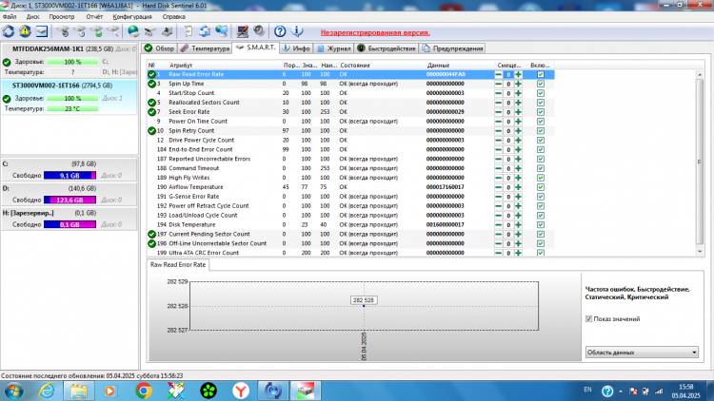Viewport: 714px width, 401px height.
Task: Increase the offset for Drive Power Cycle Count
Action: pyautogui.click(x=518, y=141)
